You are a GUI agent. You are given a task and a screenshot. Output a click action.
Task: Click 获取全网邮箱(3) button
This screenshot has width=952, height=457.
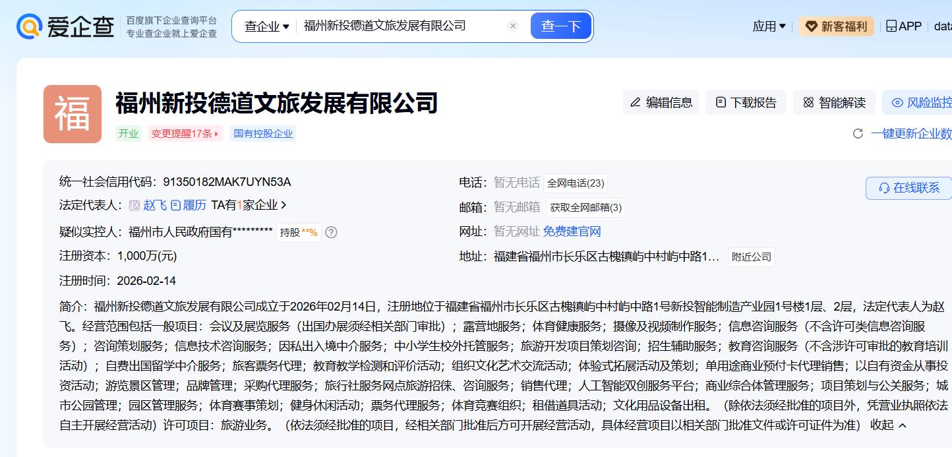coord(586,208)
